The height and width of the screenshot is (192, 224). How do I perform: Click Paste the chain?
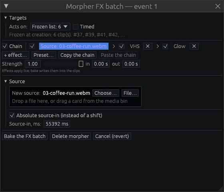(118, 55)
